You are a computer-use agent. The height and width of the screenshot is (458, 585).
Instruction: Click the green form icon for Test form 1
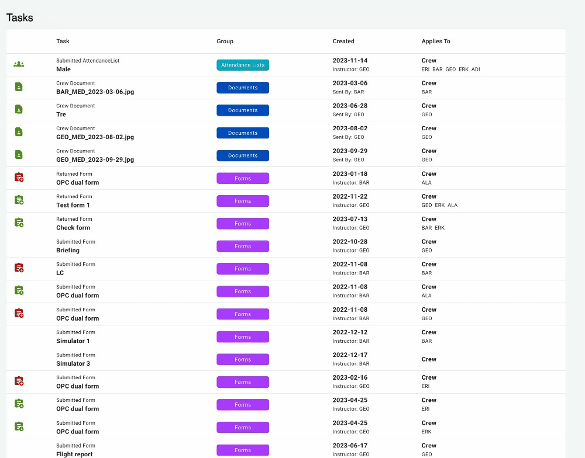[x=19, y=200]
